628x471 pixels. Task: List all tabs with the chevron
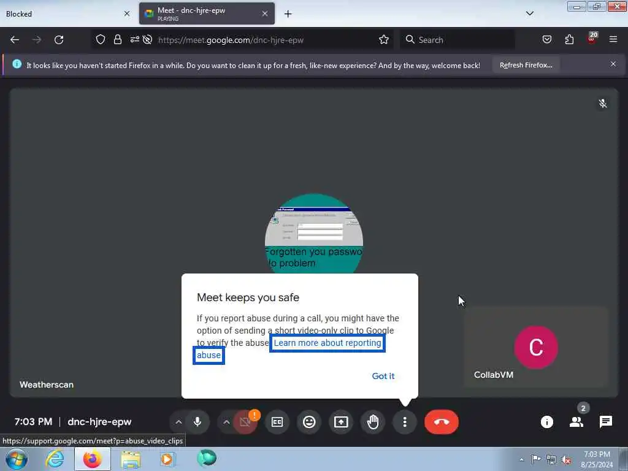(529, 13)
